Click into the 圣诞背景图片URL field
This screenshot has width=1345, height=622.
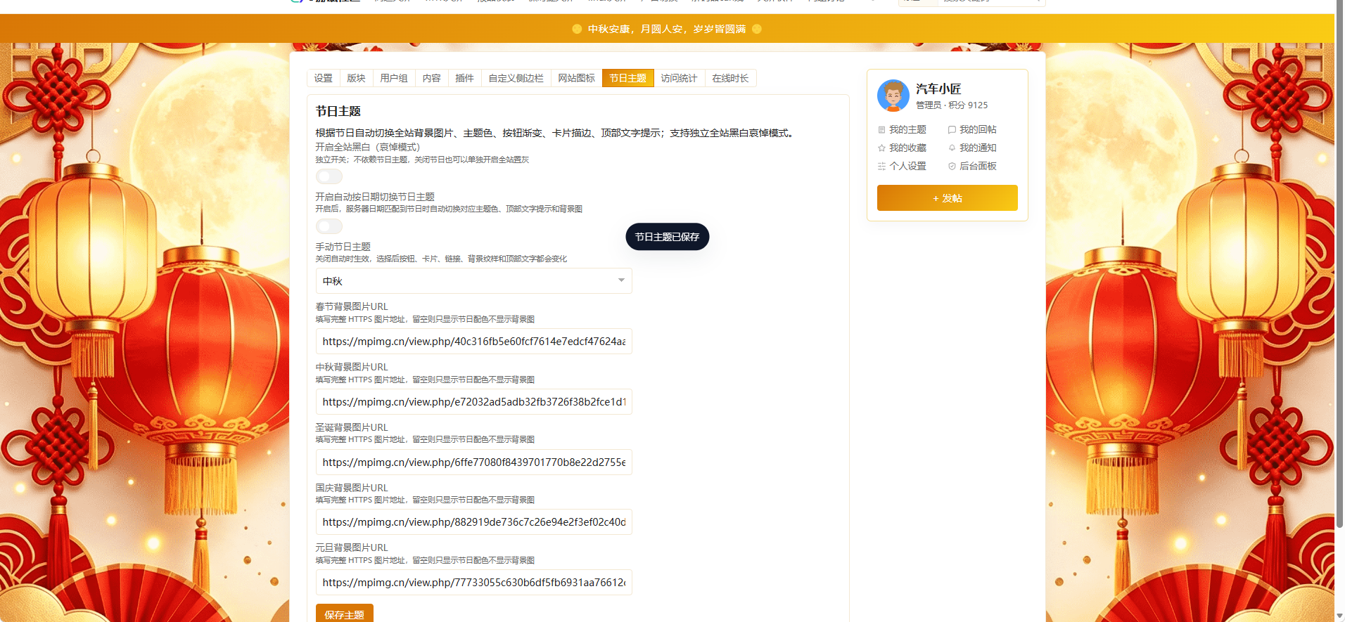(473, 462)
